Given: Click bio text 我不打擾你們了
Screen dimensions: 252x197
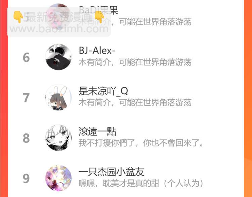Looking at the screenshot, I should 107,143.
